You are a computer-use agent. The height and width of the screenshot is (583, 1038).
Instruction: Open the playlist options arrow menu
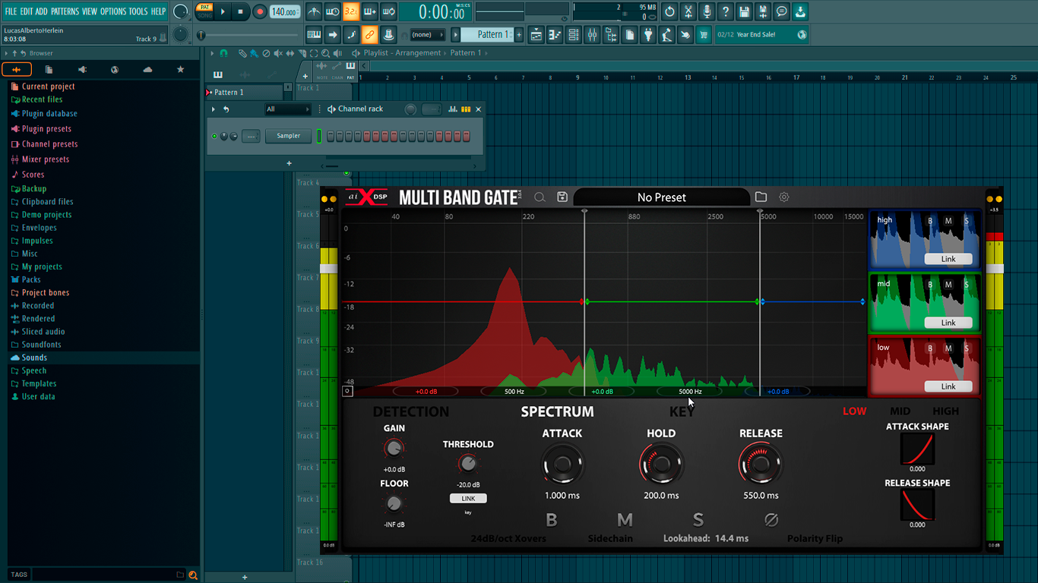point(212,53)
